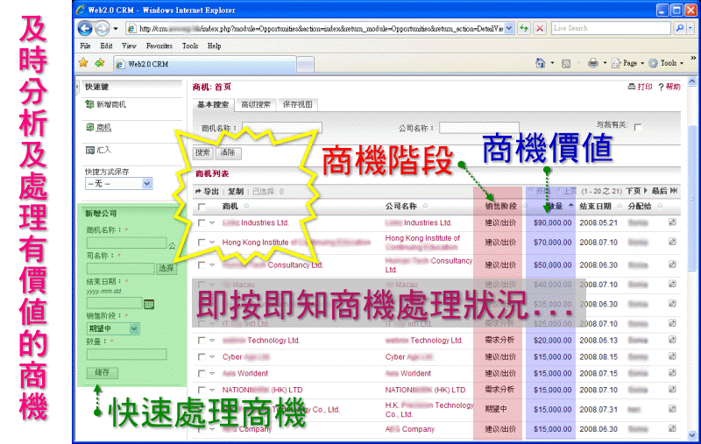Screen dimensions: 701x444
Task: Click the browser Back arrow button
Action: coord(85,28)
